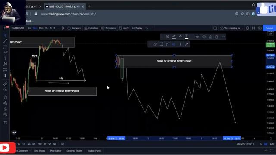Activate the zoom-in magnifier tool

coord(5,90)
